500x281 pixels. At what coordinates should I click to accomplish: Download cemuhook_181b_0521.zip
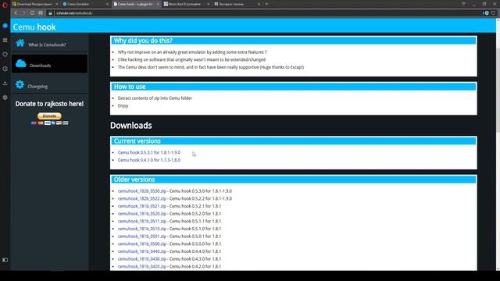click(142, 206)
